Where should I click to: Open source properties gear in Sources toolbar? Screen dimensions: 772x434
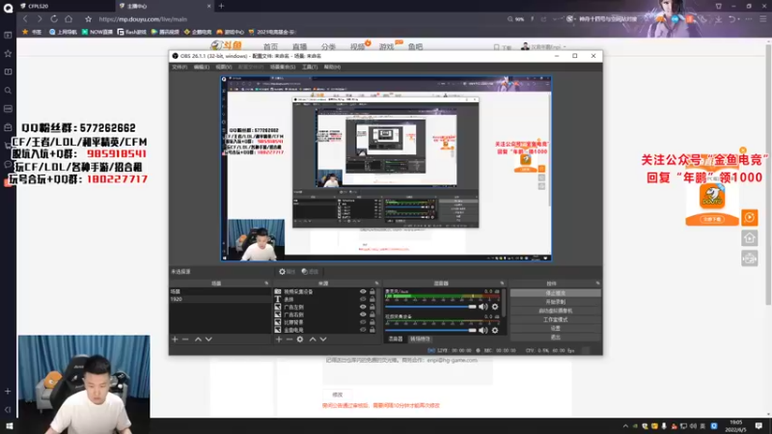click(x=300, y=339)
